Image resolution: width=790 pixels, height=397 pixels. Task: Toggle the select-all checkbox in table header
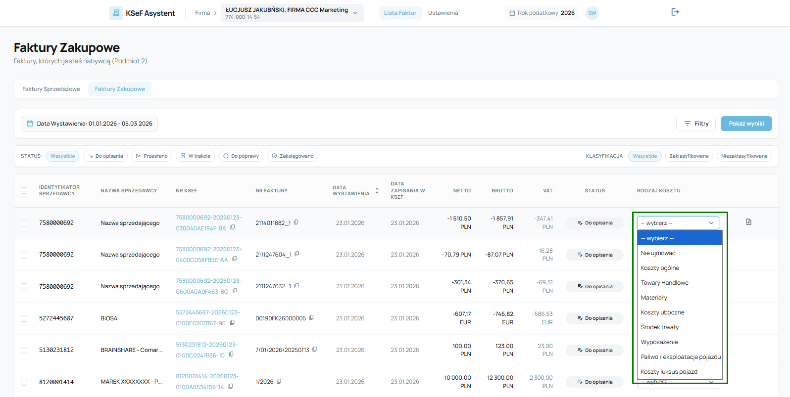(24, 190)
